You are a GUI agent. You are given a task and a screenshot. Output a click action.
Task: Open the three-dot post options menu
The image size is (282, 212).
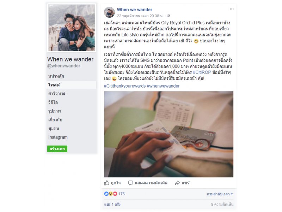[x=232, y=9]
